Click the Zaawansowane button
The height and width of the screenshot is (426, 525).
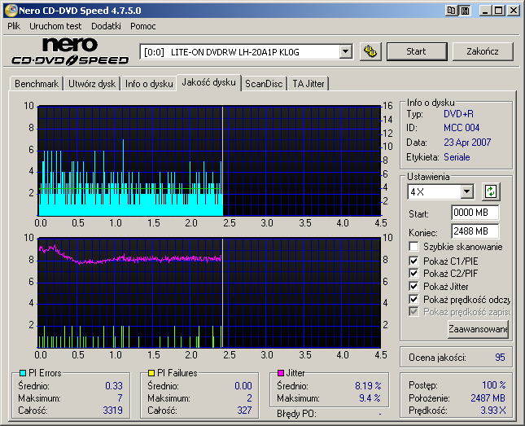(x=478, y=329)
